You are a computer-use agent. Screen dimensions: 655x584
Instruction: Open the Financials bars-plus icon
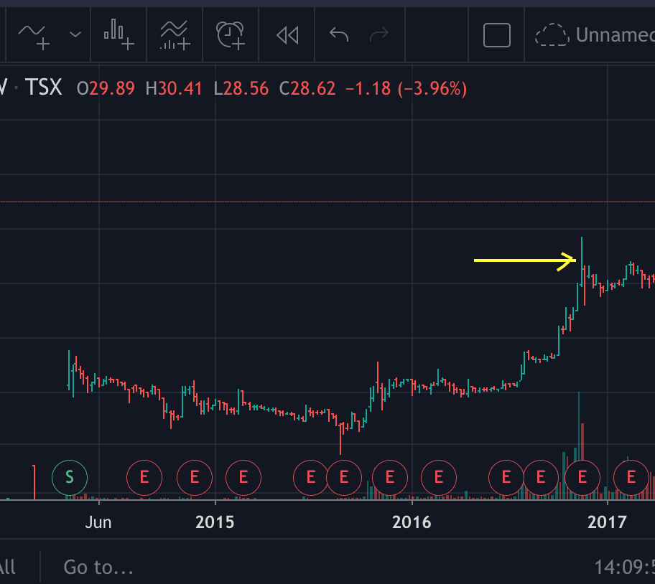pos(119,34)
